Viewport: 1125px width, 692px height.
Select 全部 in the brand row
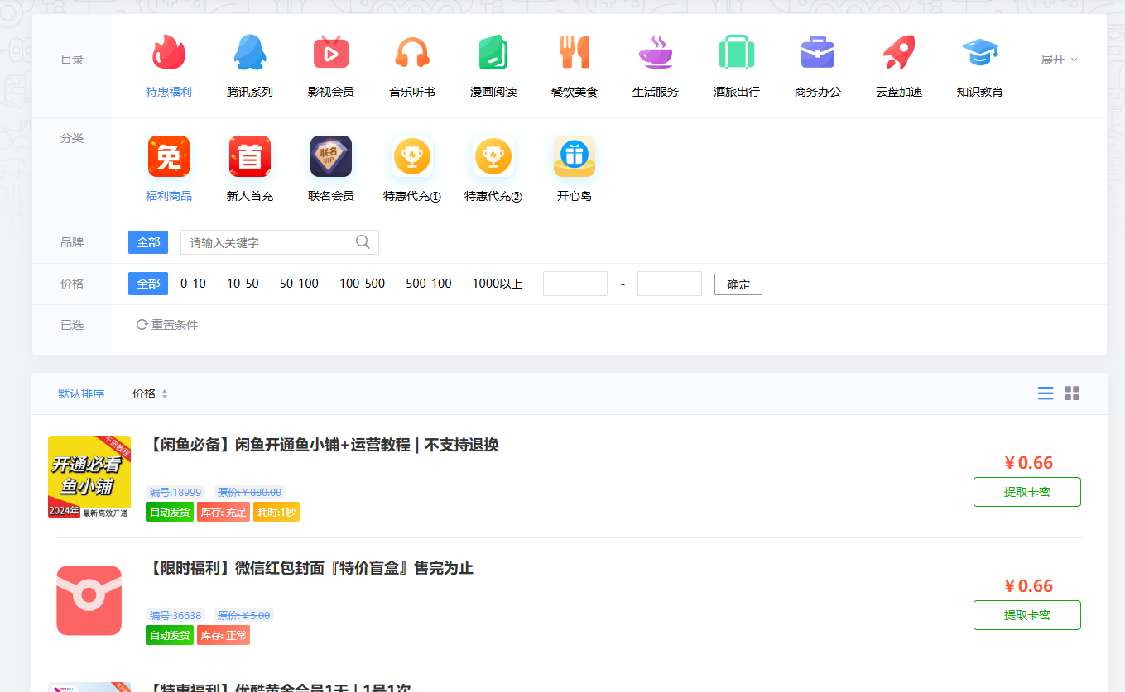coord(148,242)
